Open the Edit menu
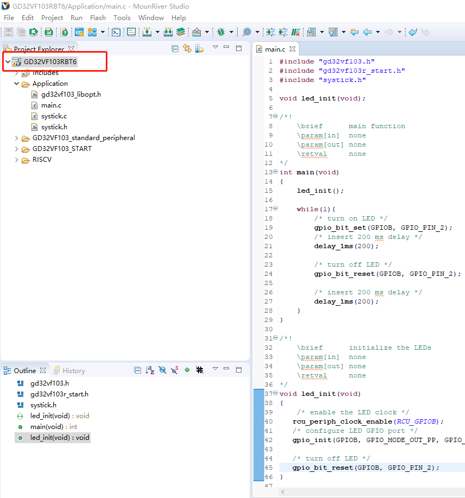Screen dimensions: 465x498 coord(28,18)
